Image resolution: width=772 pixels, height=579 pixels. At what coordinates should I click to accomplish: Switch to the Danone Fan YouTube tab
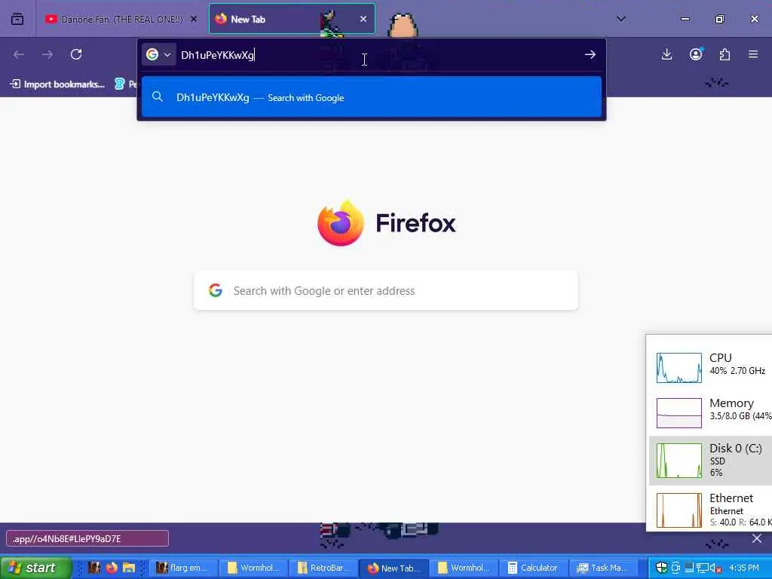tap(121, 19)
